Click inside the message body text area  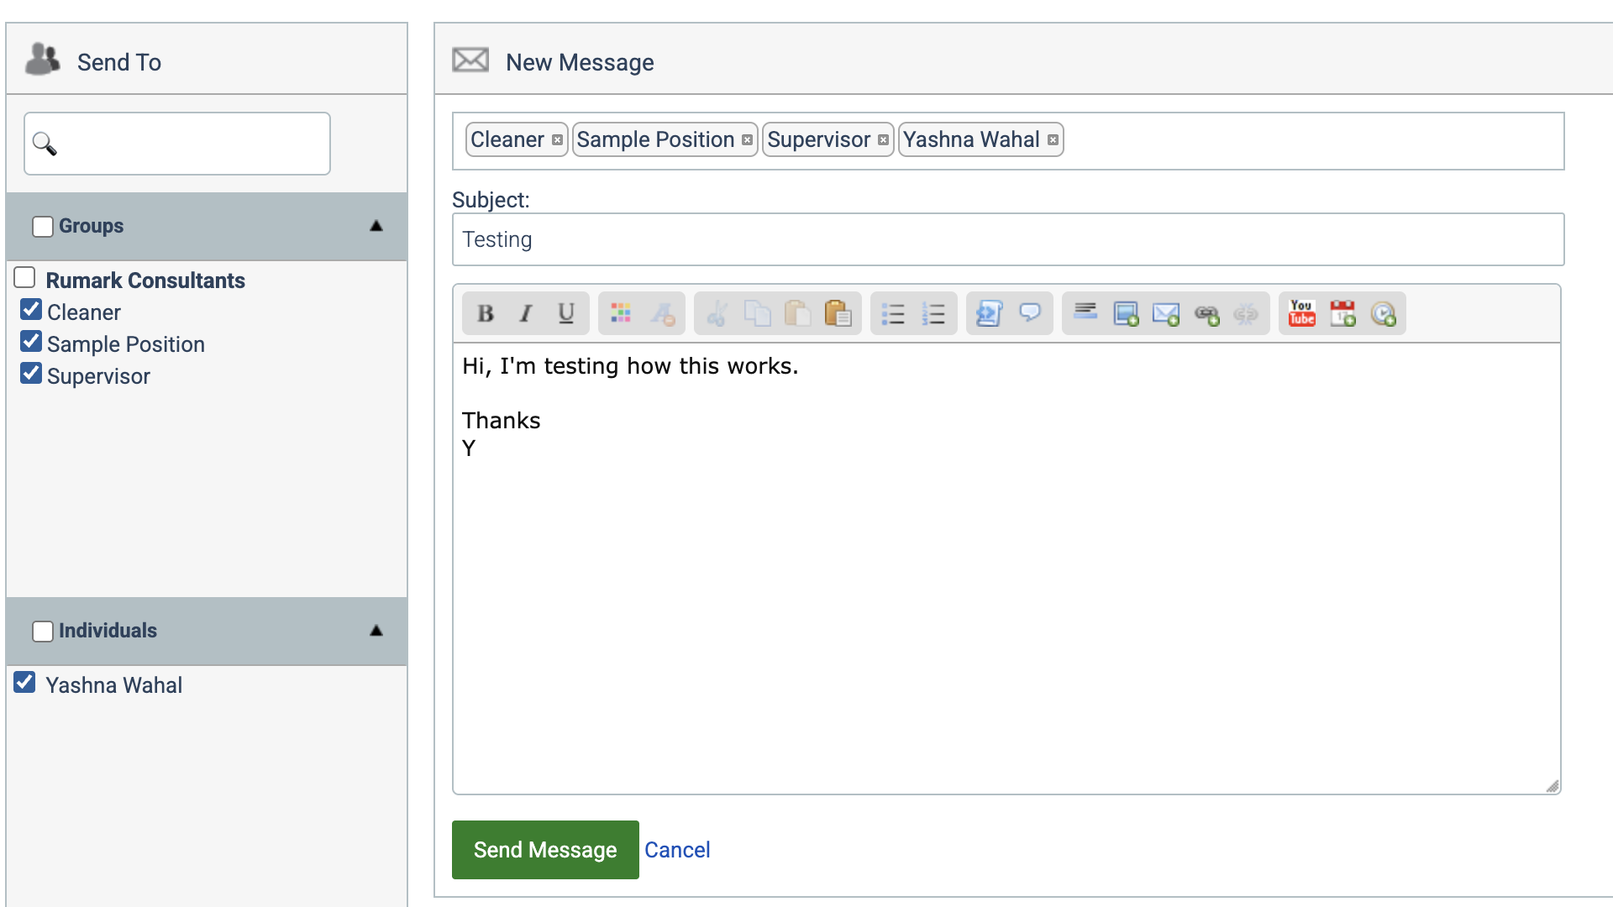pos(1006,569)
